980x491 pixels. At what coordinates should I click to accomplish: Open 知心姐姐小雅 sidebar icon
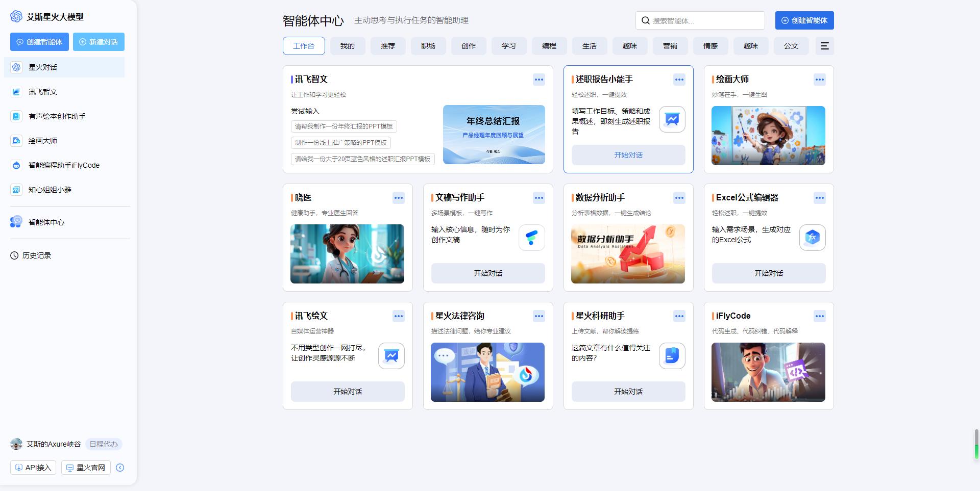click(16, 190)
